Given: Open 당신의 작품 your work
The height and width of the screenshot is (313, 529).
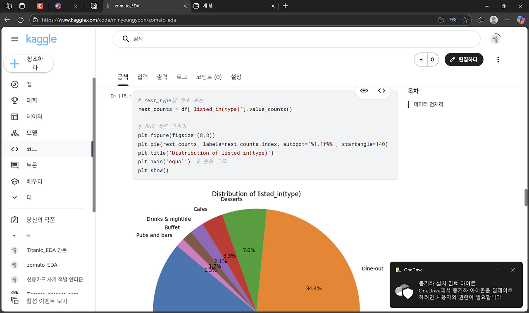Looking at the screenshot, I should [41, 220].
